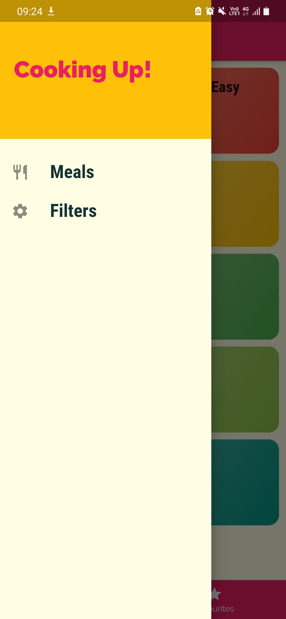Tap the gear icon beside Filters

click(x=20, y=211)
